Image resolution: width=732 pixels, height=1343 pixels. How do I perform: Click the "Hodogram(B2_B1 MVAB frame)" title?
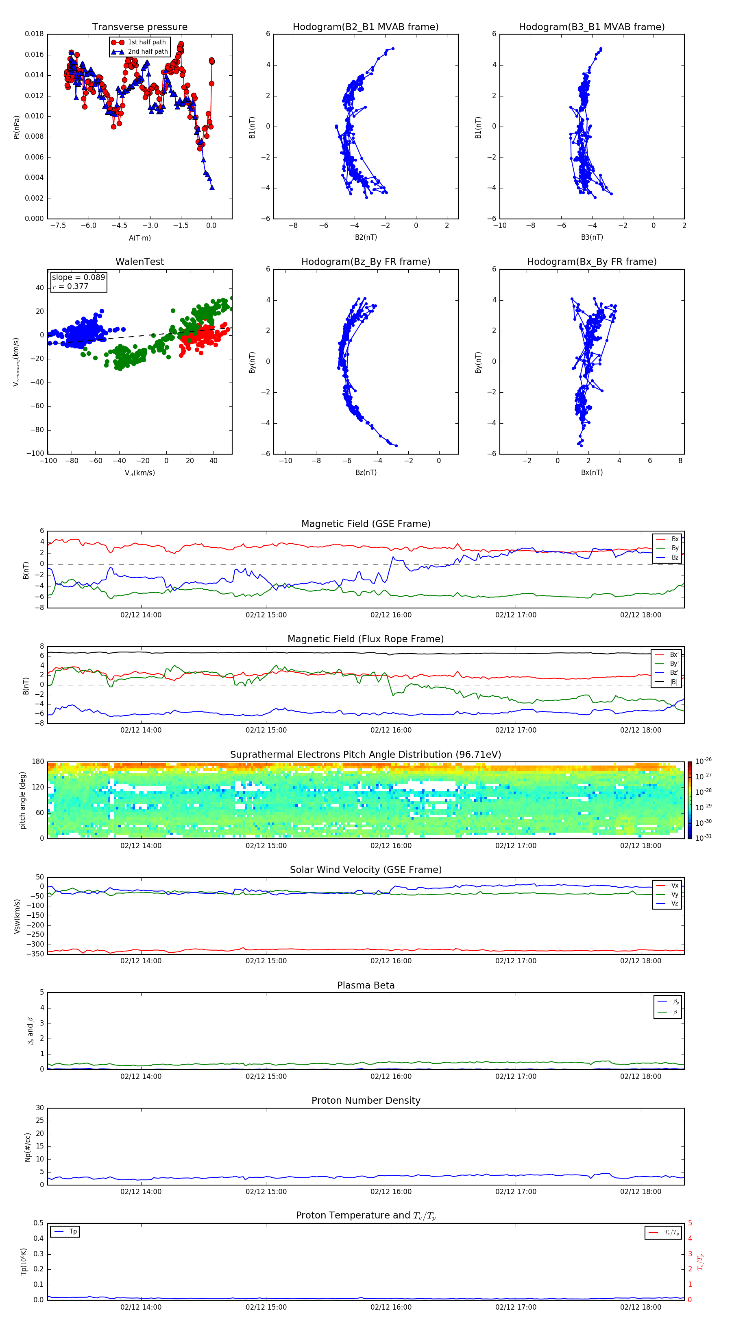[366, 26]
